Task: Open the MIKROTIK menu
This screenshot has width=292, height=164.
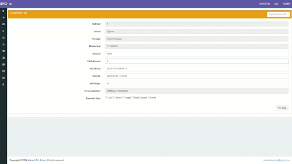Action: click(265, 4)
